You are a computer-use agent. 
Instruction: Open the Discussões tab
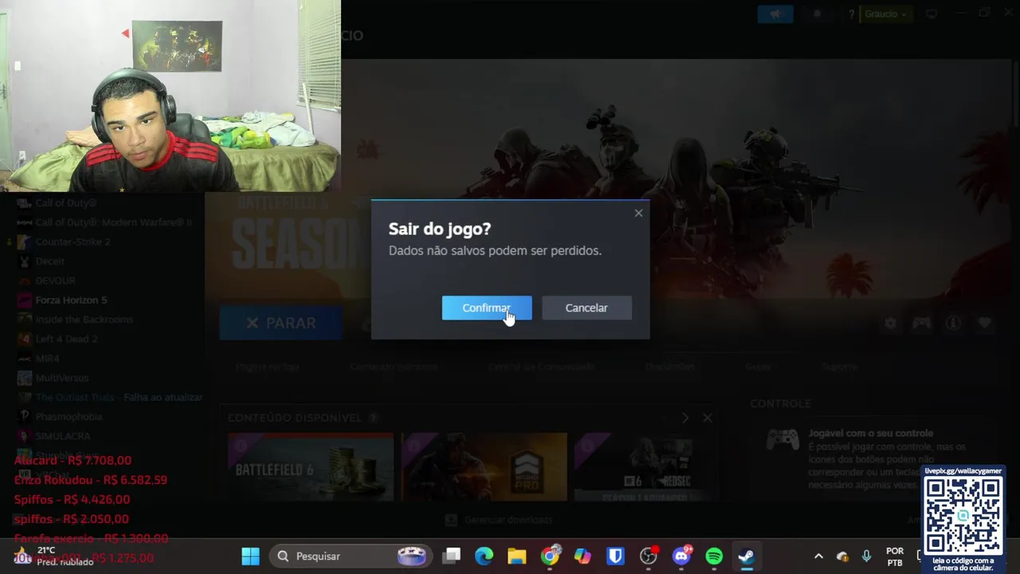coord(669,367)
